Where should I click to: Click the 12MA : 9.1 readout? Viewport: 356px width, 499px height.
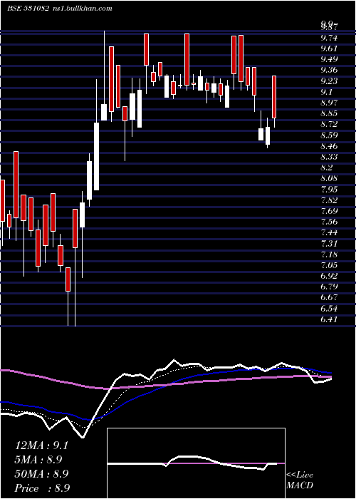[x=41, y=446]
